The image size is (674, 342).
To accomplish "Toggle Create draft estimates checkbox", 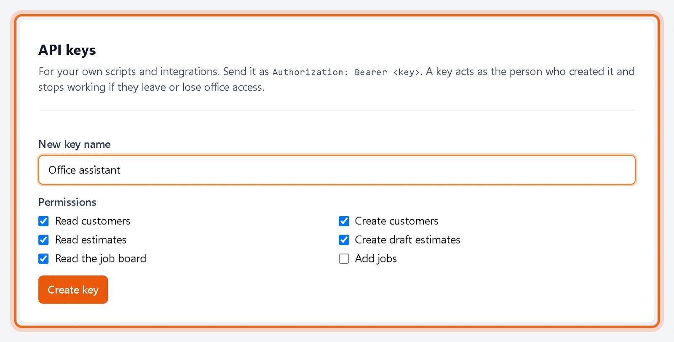I will (344, 240).
